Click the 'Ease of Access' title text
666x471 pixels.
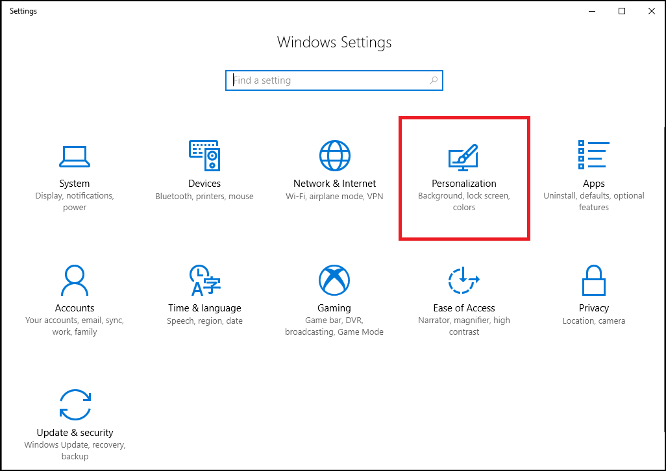coord(464,308)
